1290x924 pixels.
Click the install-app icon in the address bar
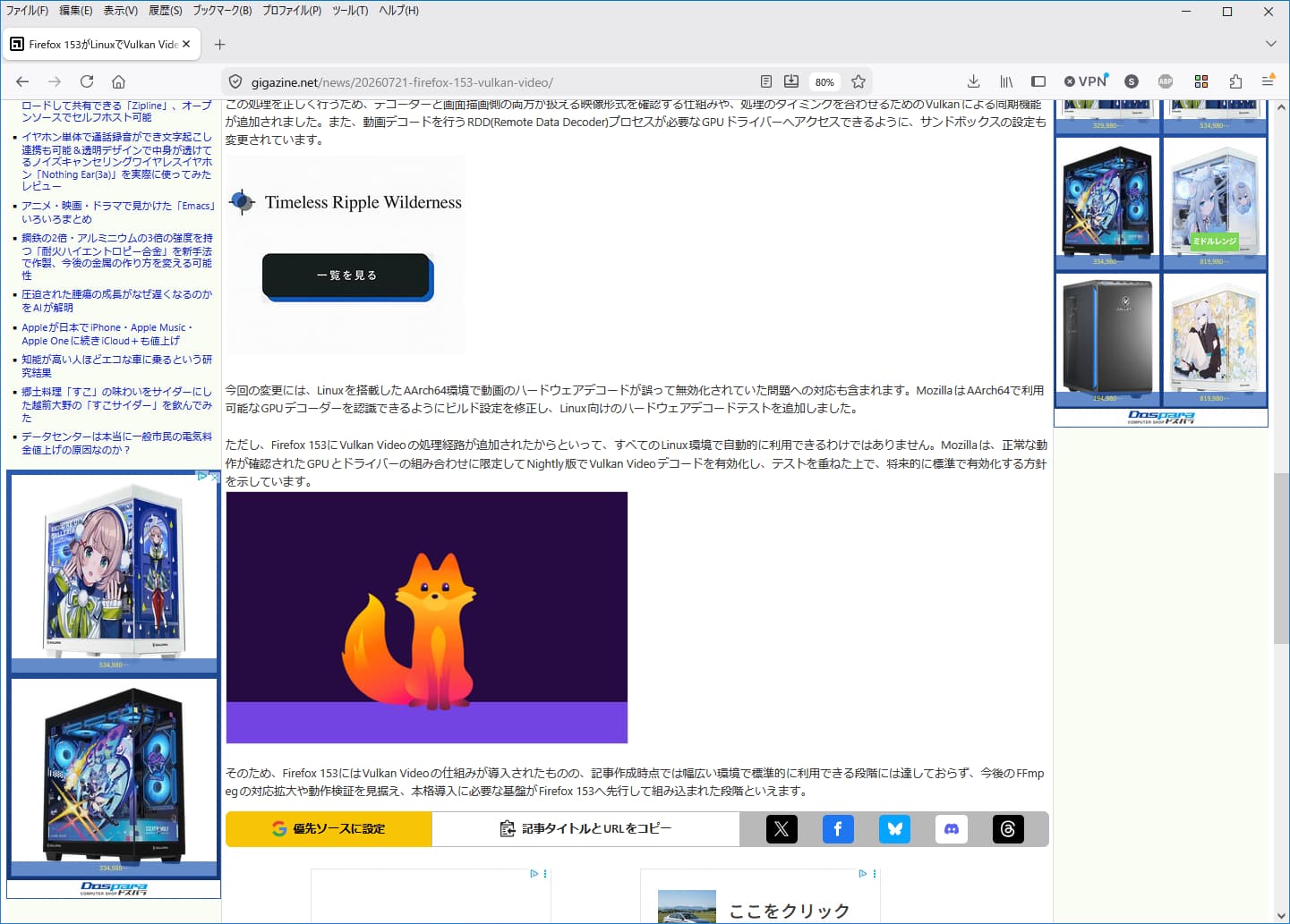(x=791, y=81)
